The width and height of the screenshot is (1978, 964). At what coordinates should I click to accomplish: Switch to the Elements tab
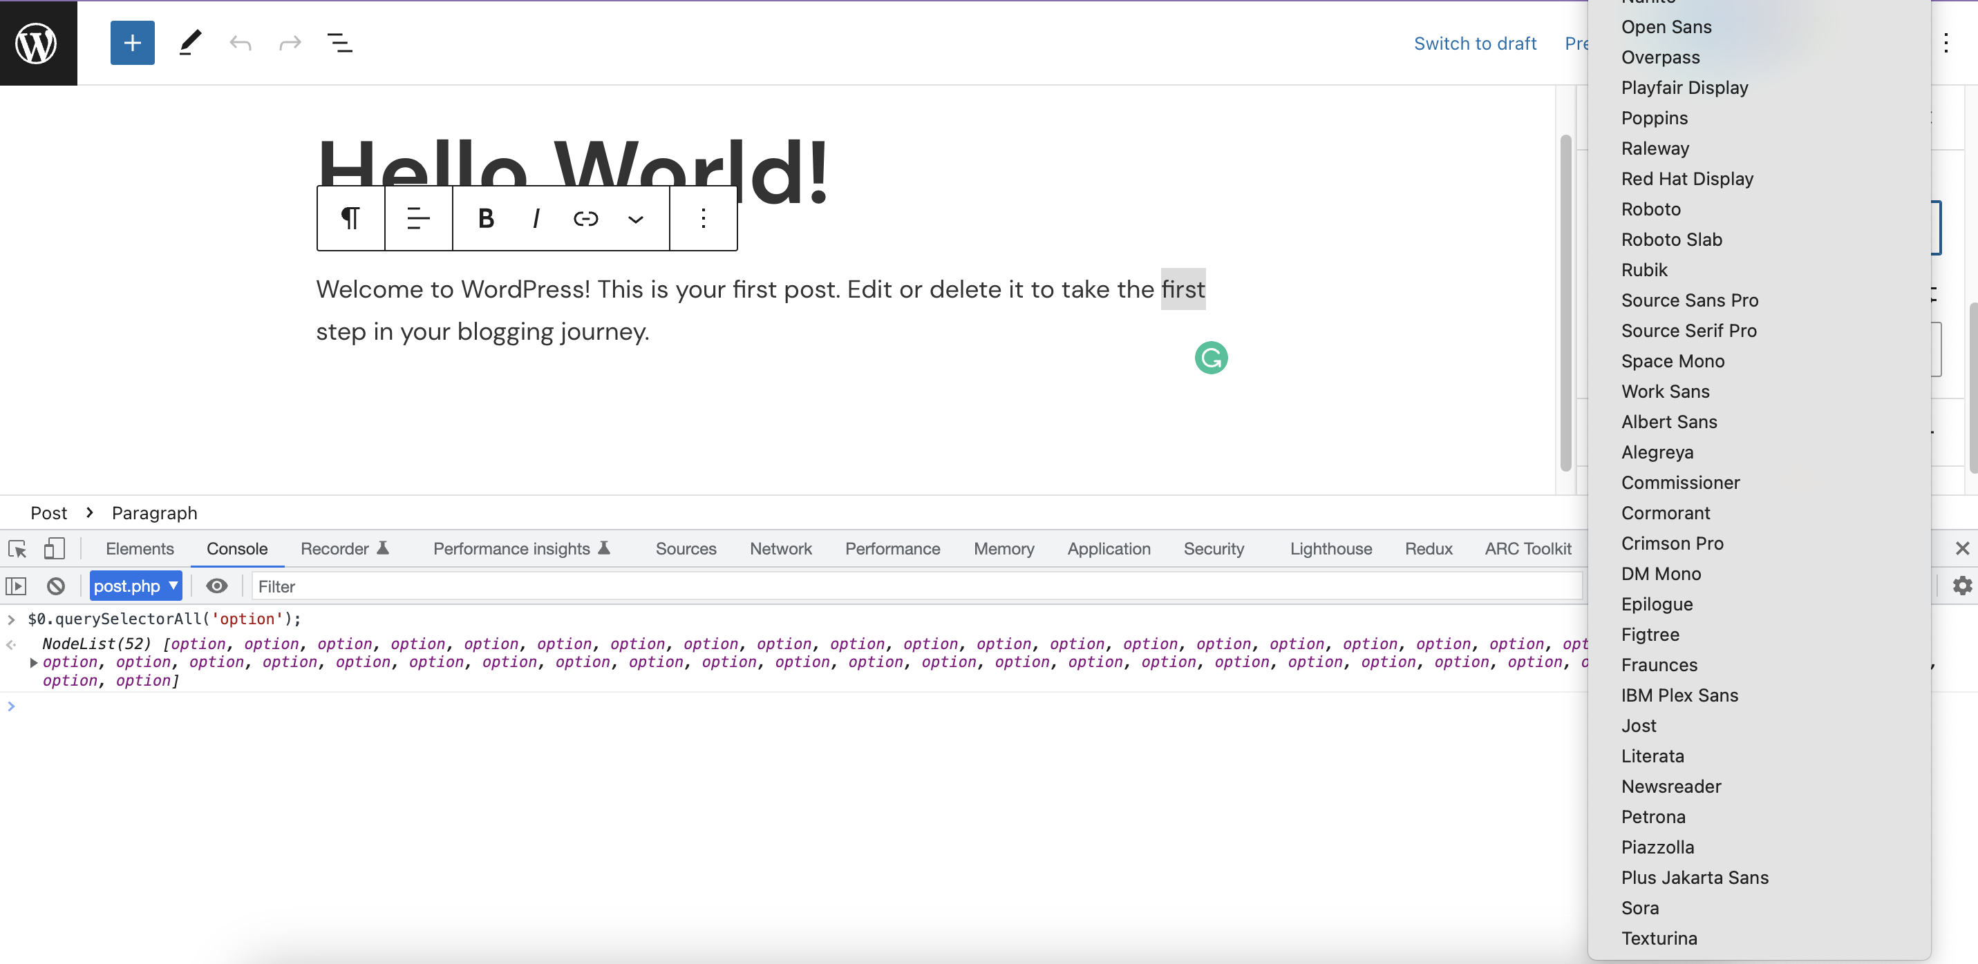pos(139,548)
